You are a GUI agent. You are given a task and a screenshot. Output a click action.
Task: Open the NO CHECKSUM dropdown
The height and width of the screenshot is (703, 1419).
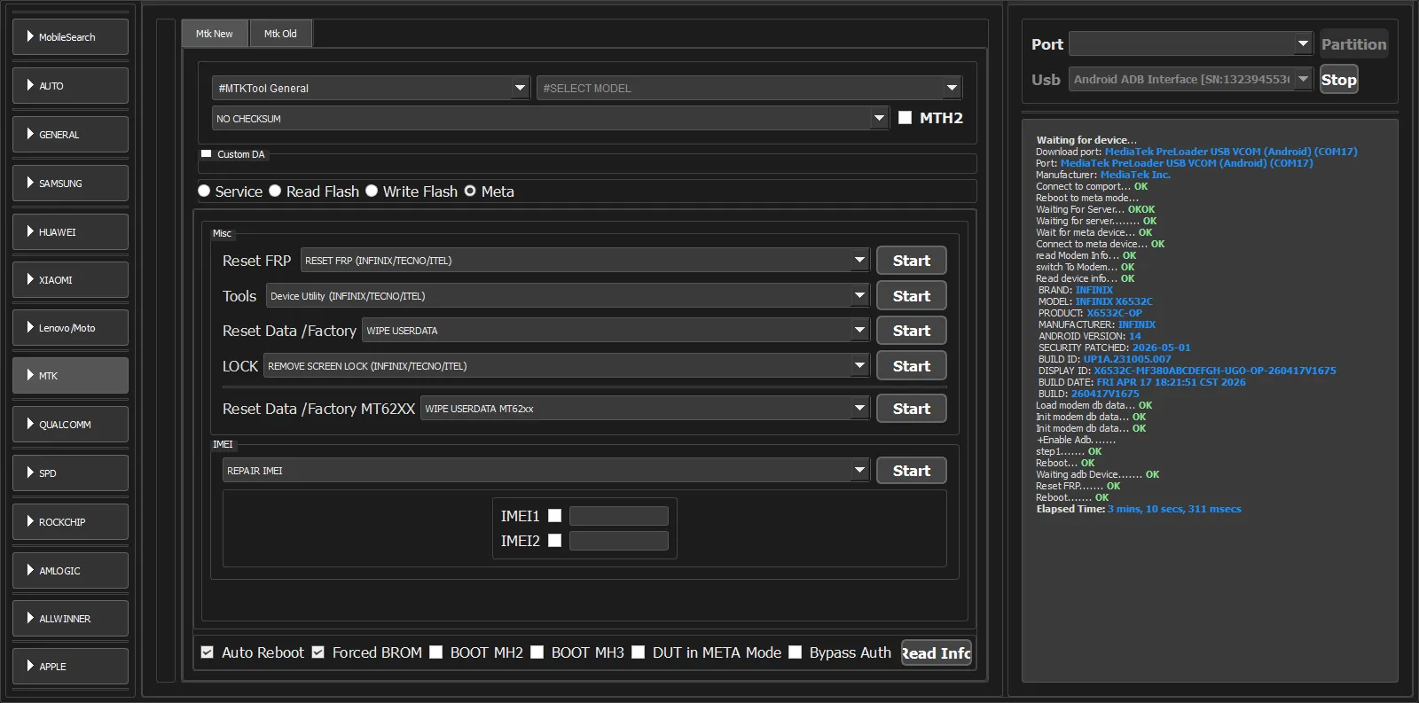[550, 118]
